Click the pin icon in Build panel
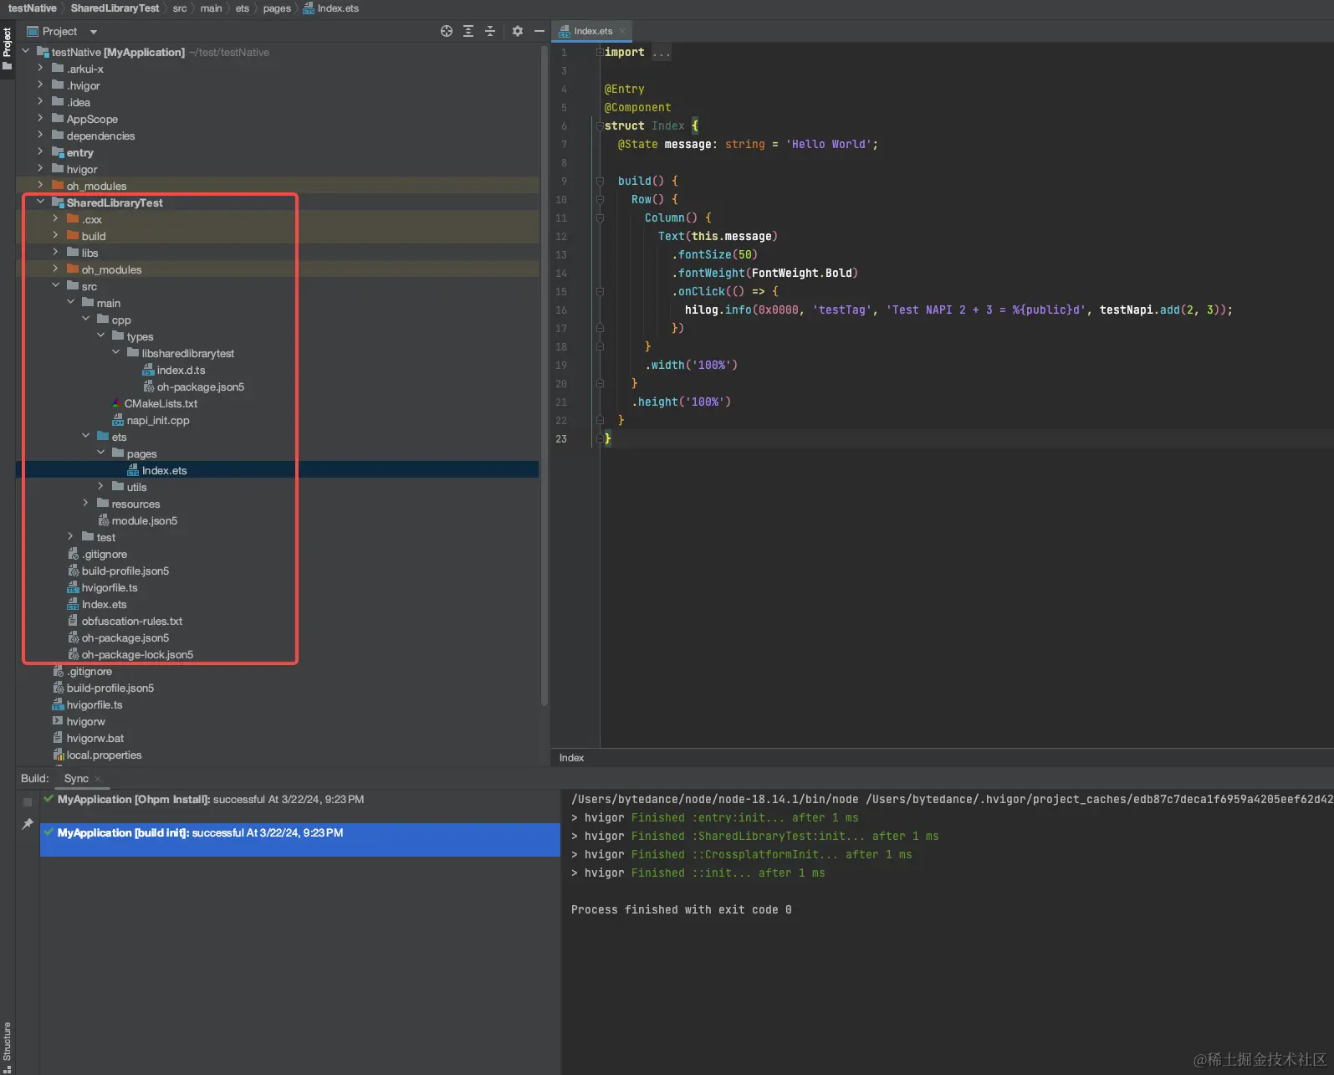The width and height of the screenshot is (1334, 1075). click(x=28, y=824)
